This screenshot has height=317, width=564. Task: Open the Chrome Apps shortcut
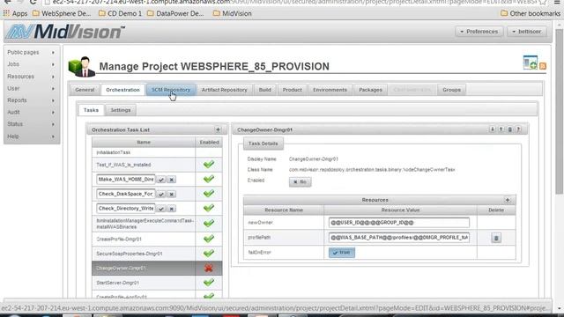coord(16,14)
